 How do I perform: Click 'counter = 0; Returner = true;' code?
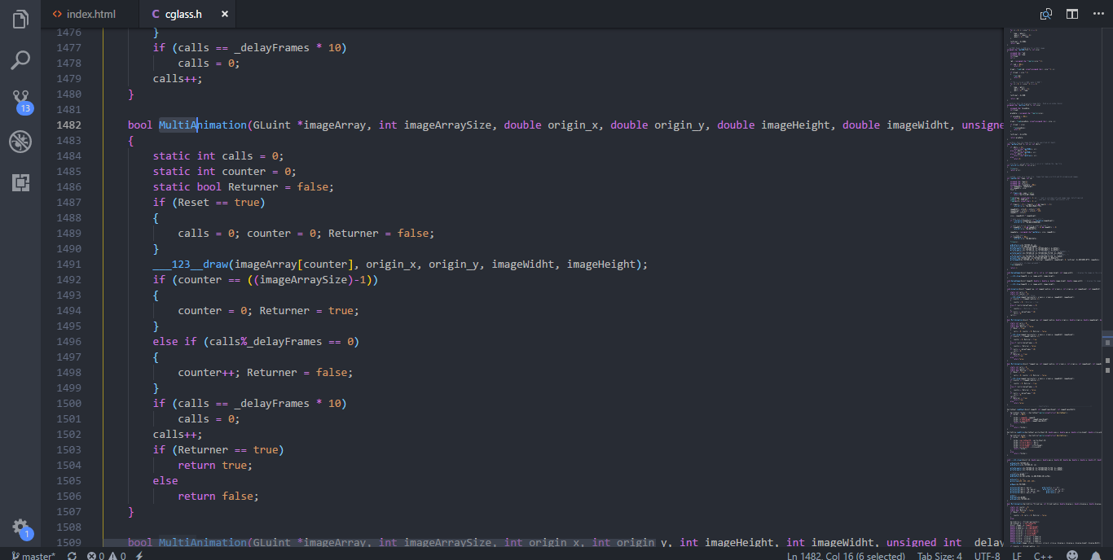pos(269,310)
